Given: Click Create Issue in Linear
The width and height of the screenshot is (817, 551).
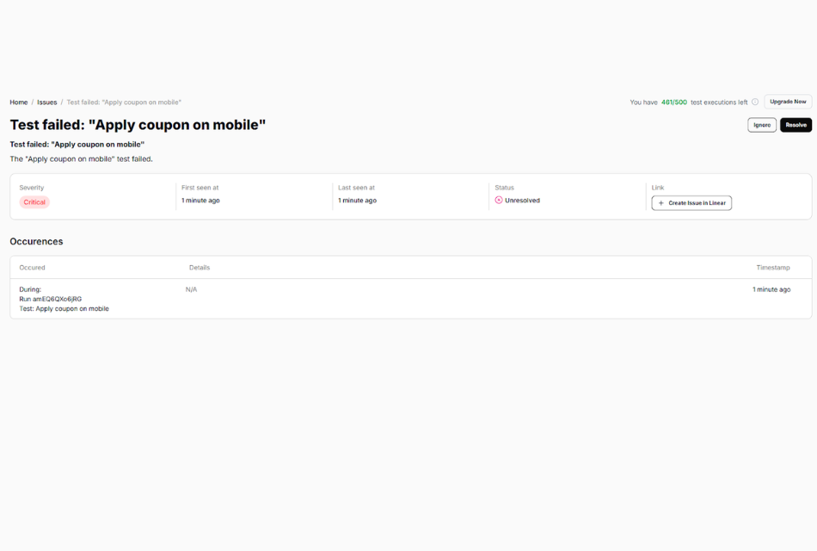Looking at the screenshot, I should [x=691, y=203].
